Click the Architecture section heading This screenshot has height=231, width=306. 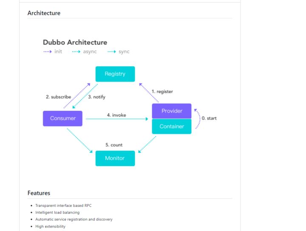[x=44, y=13]
